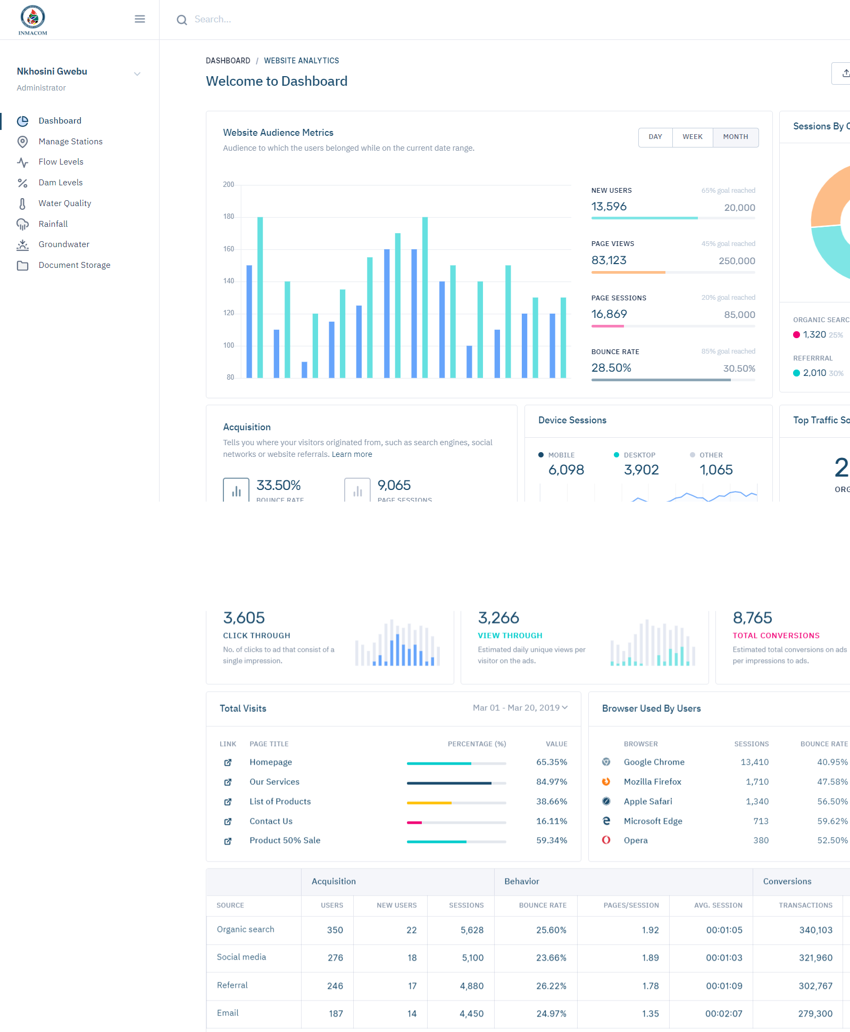Click the Water Quality thermometer icon
850x1032 pixels.
click(22, 203)
